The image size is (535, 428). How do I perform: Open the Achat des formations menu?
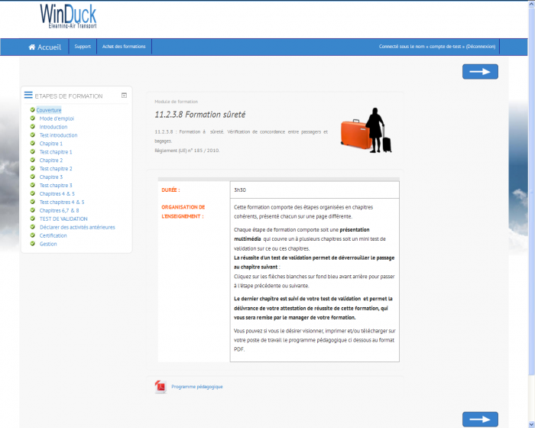[x=124, y=47]
